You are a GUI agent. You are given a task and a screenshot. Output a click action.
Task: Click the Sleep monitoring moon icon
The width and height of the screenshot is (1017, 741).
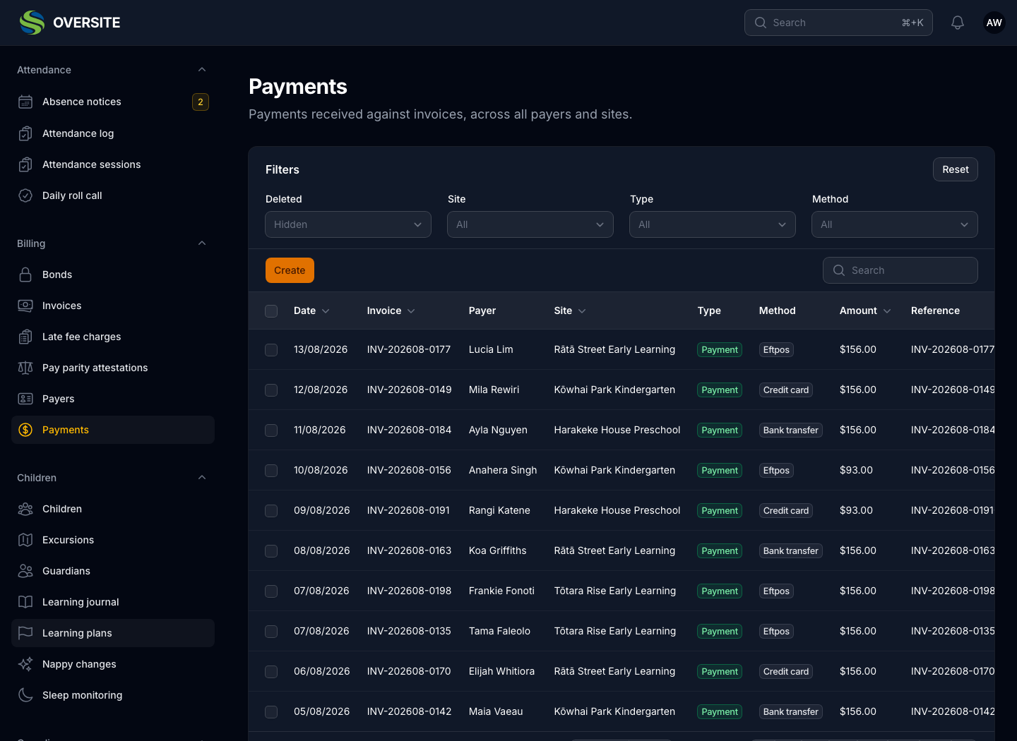point(25,695)
